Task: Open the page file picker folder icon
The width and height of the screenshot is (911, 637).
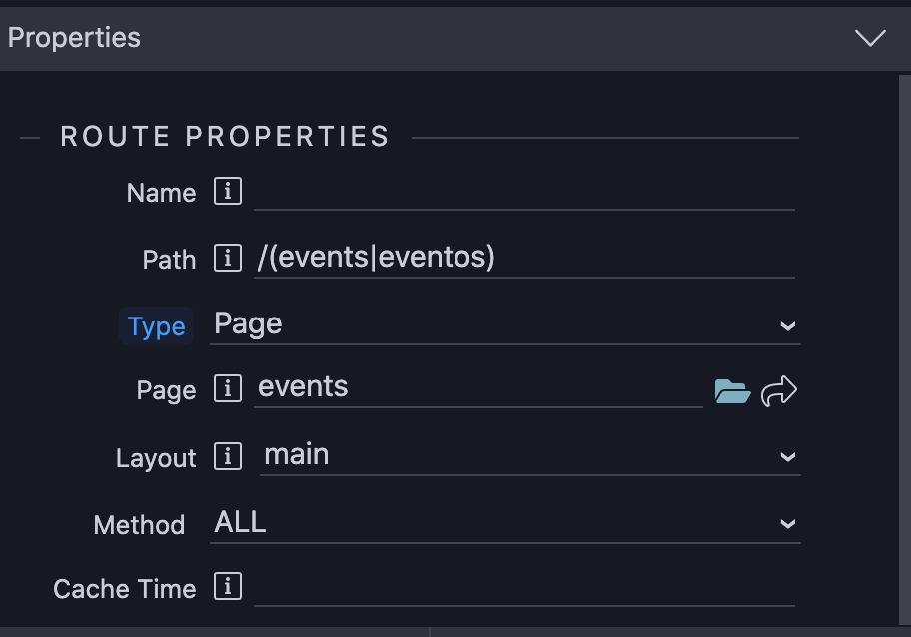Action: (732, 391)
